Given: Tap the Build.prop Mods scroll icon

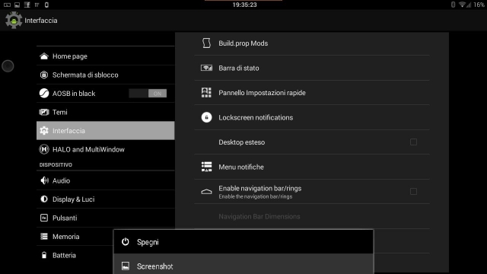Looking at the screenshot, I should pyautogui.click(x=206, y=43).
